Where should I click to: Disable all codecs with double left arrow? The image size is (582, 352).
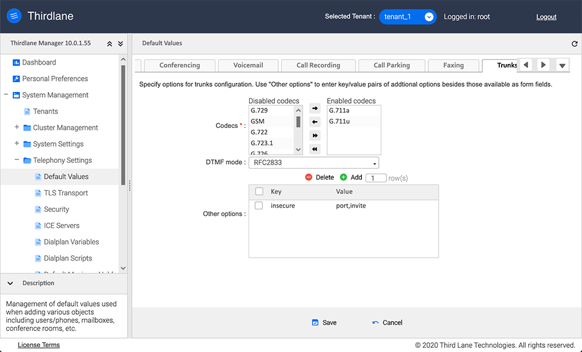[x=315, y=149]
